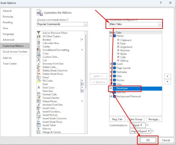Click the Add or Remove Filters funnel icon

(39, 33)
